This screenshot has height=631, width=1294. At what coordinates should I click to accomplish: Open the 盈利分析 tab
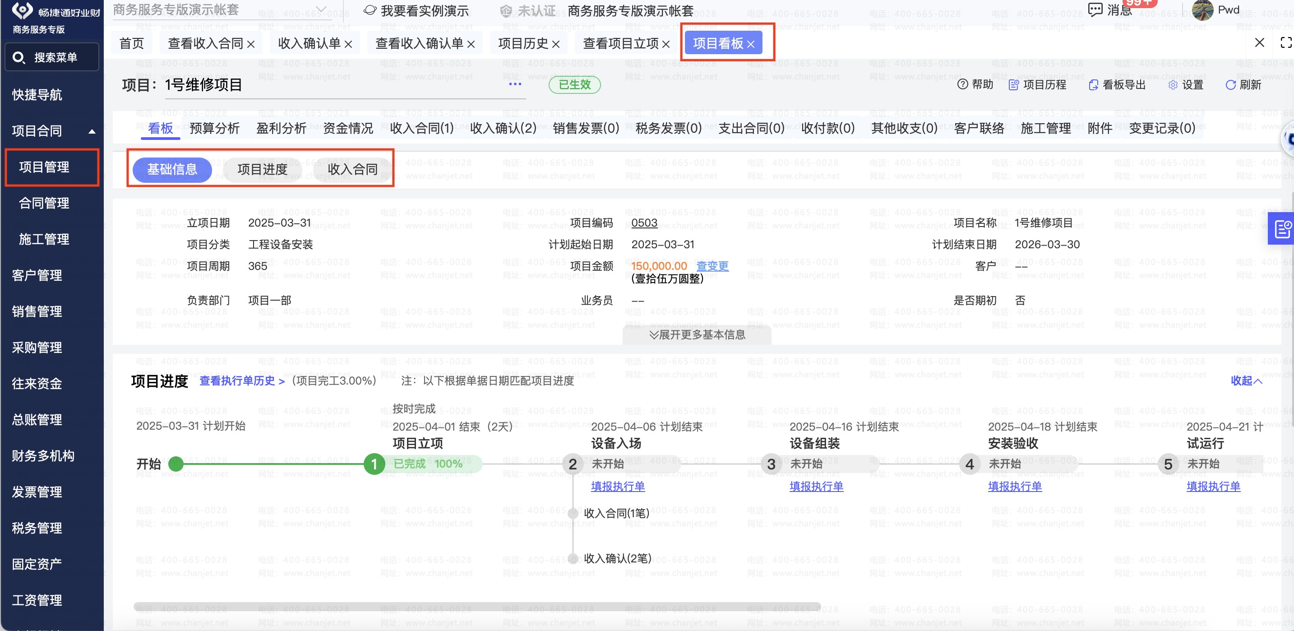coord(281,128)
